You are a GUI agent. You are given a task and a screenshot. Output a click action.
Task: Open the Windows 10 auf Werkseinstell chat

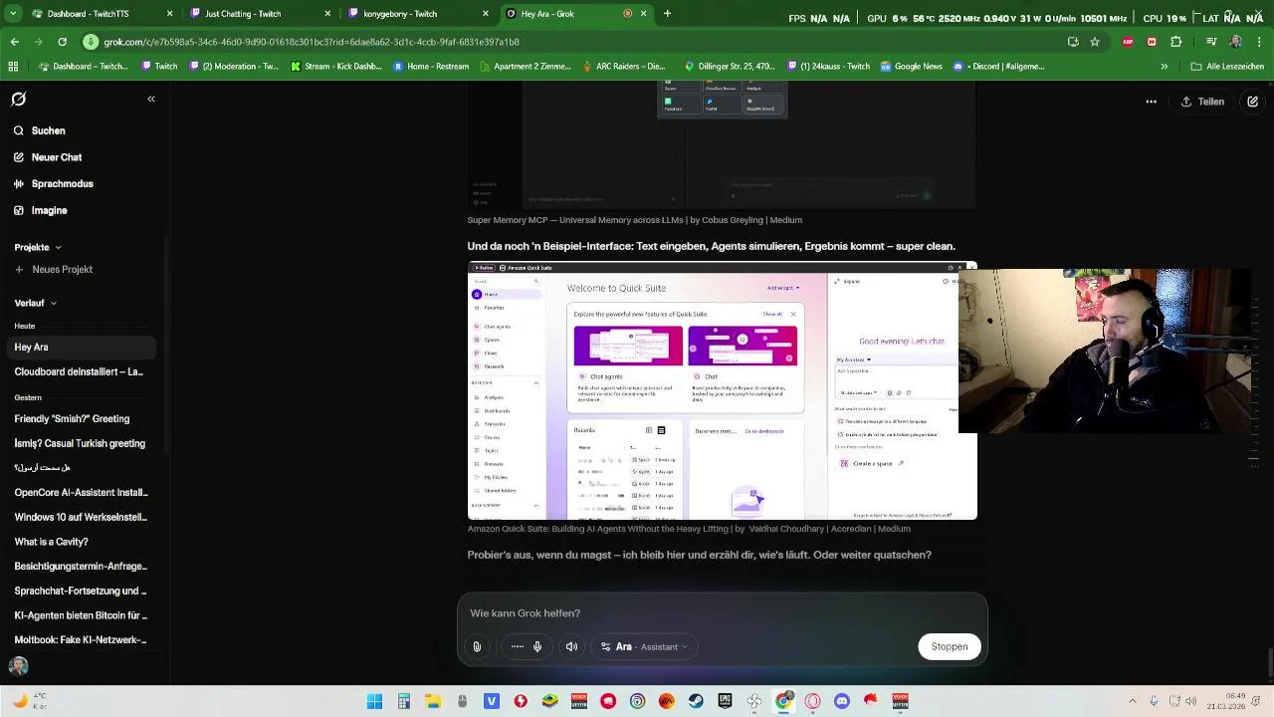(79, 518)
